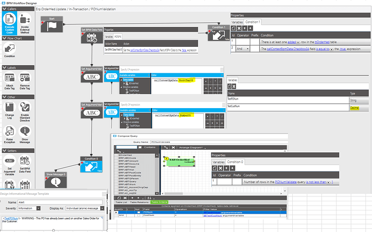The width and height of the screenshot is (372, 232).
Task: Toggle Not checkbox in PONum criteria row
Action: coord(139,212)
